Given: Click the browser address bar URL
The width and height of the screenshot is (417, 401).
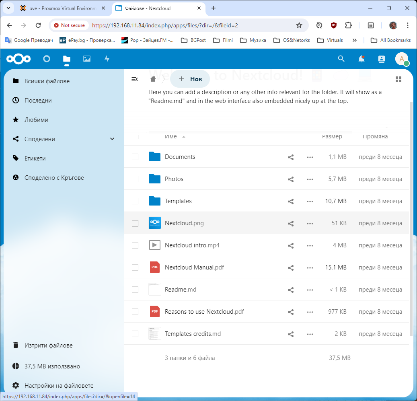Looking at the screenshot, I should click(x=165, y=25).
